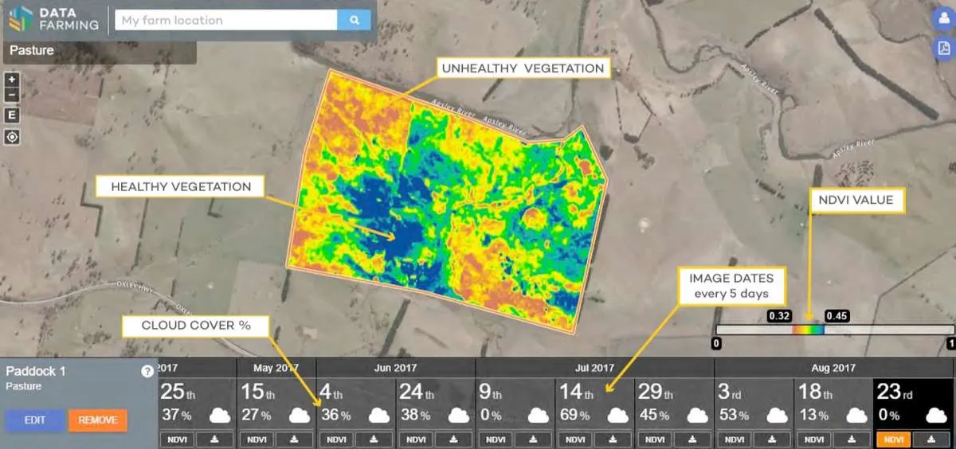Download the 23rd August image
956x449 pixels.
click(x=931, y=439)
